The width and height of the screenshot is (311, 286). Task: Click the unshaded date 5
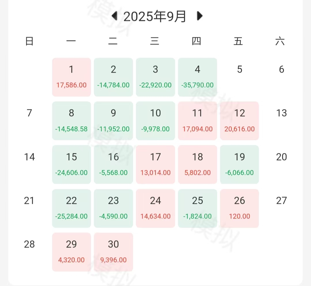click(x=240, y=69)
